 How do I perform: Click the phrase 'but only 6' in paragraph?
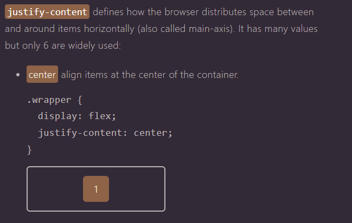pyautogui.click(x=27, y=45)
